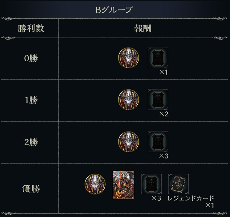The image size is (230, 217).
Task: Select the emblem icon in the 1勝 row
Action: [128, 100]
